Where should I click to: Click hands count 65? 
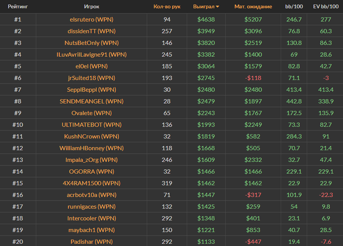pos(167,113)
